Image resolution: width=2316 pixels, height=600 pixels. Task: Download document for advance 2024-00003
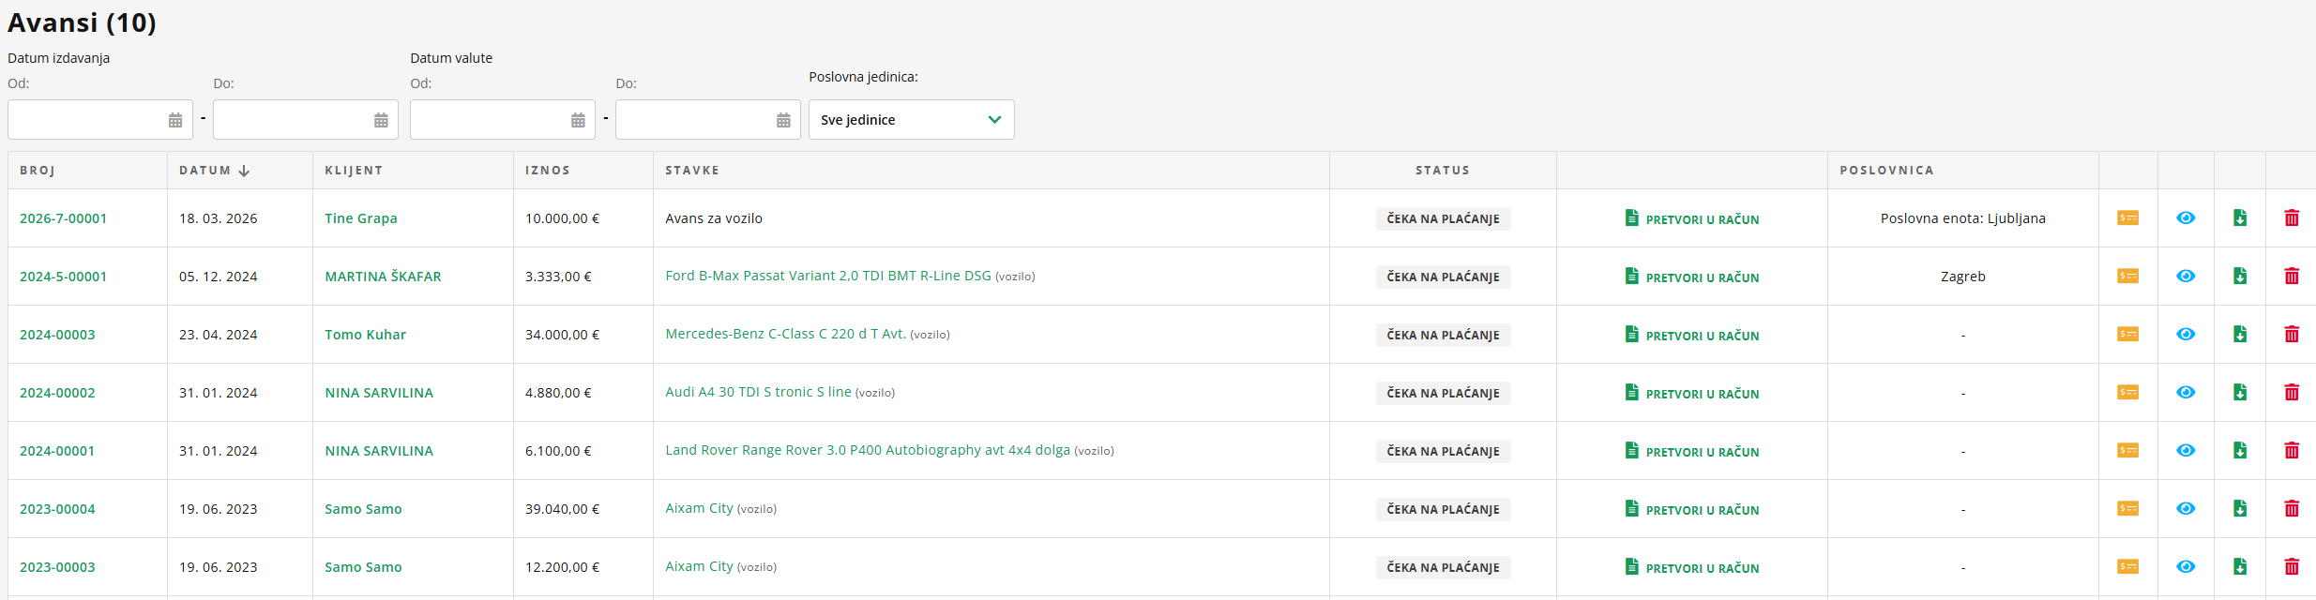pyautogui.click(x=2239, y=335)
